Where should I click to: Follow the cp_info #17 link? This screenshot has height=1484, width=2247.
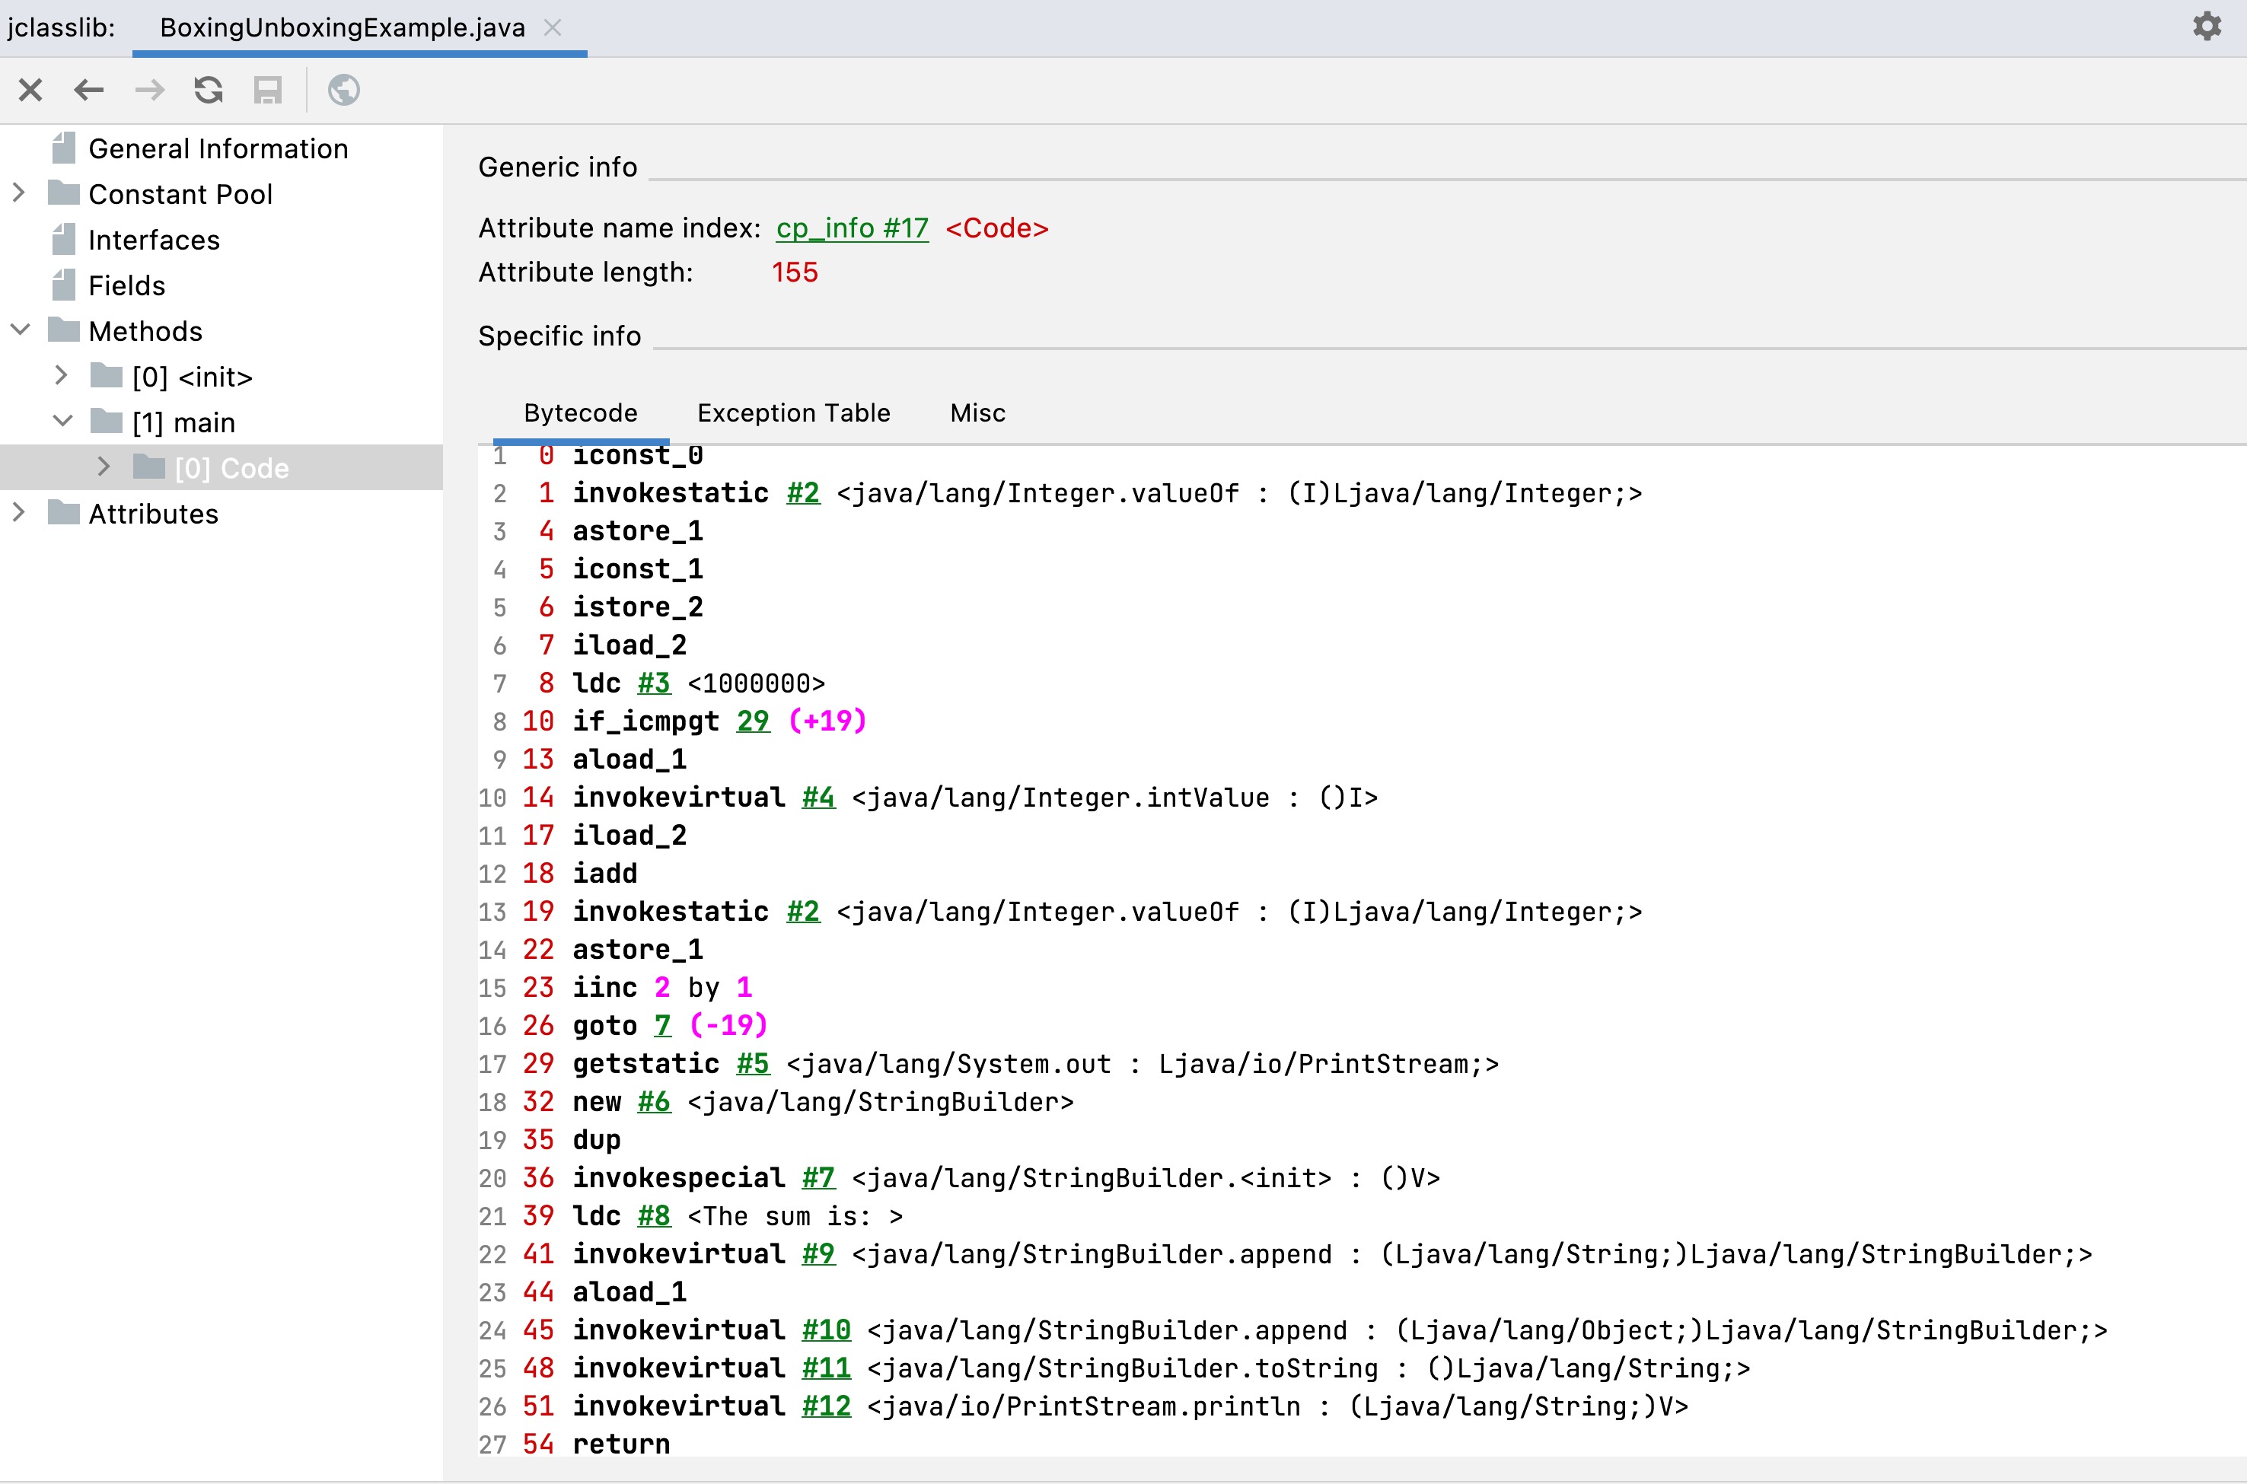[x=852, y=228]
